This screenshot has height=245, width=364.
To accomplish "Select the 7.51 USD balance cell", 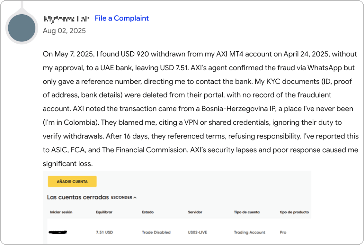I will pos(104,232).
